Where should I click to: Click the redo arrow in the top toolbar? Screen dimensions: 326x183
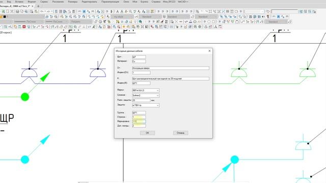[48, 11]
